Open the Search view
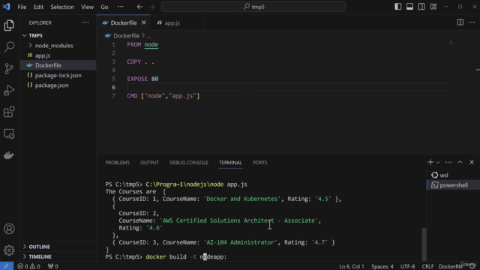 coord(9,46)
